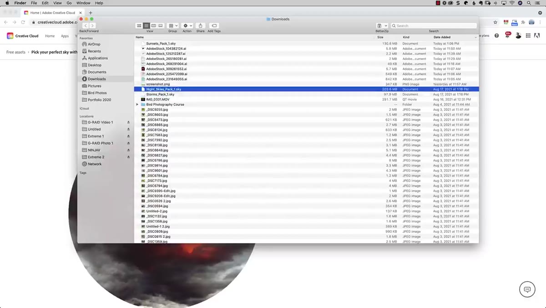This screenshot has width=546, height=308.
Task: Go back in Finder history
Action: [x=86, y=26]
